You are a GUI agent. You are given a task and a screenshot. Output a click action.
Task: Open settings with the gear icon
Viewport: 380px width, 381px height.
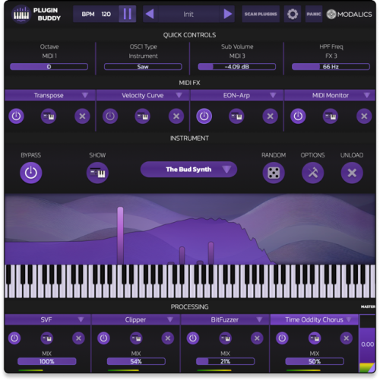pyautogui.click(x=293, y=14)
